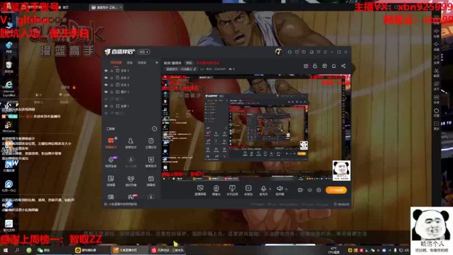This screenshot has height=255, width=453.
Task: Open the hamburger menu icon in the title bar
Action: (325, 52)
